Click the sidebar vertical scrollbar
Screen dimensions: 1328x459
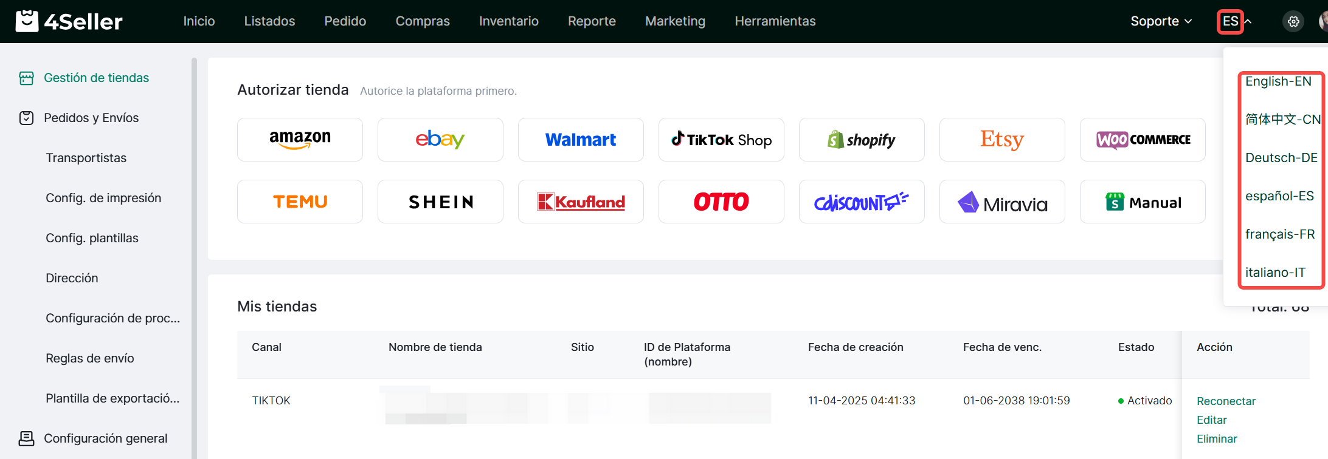point(194,243)
